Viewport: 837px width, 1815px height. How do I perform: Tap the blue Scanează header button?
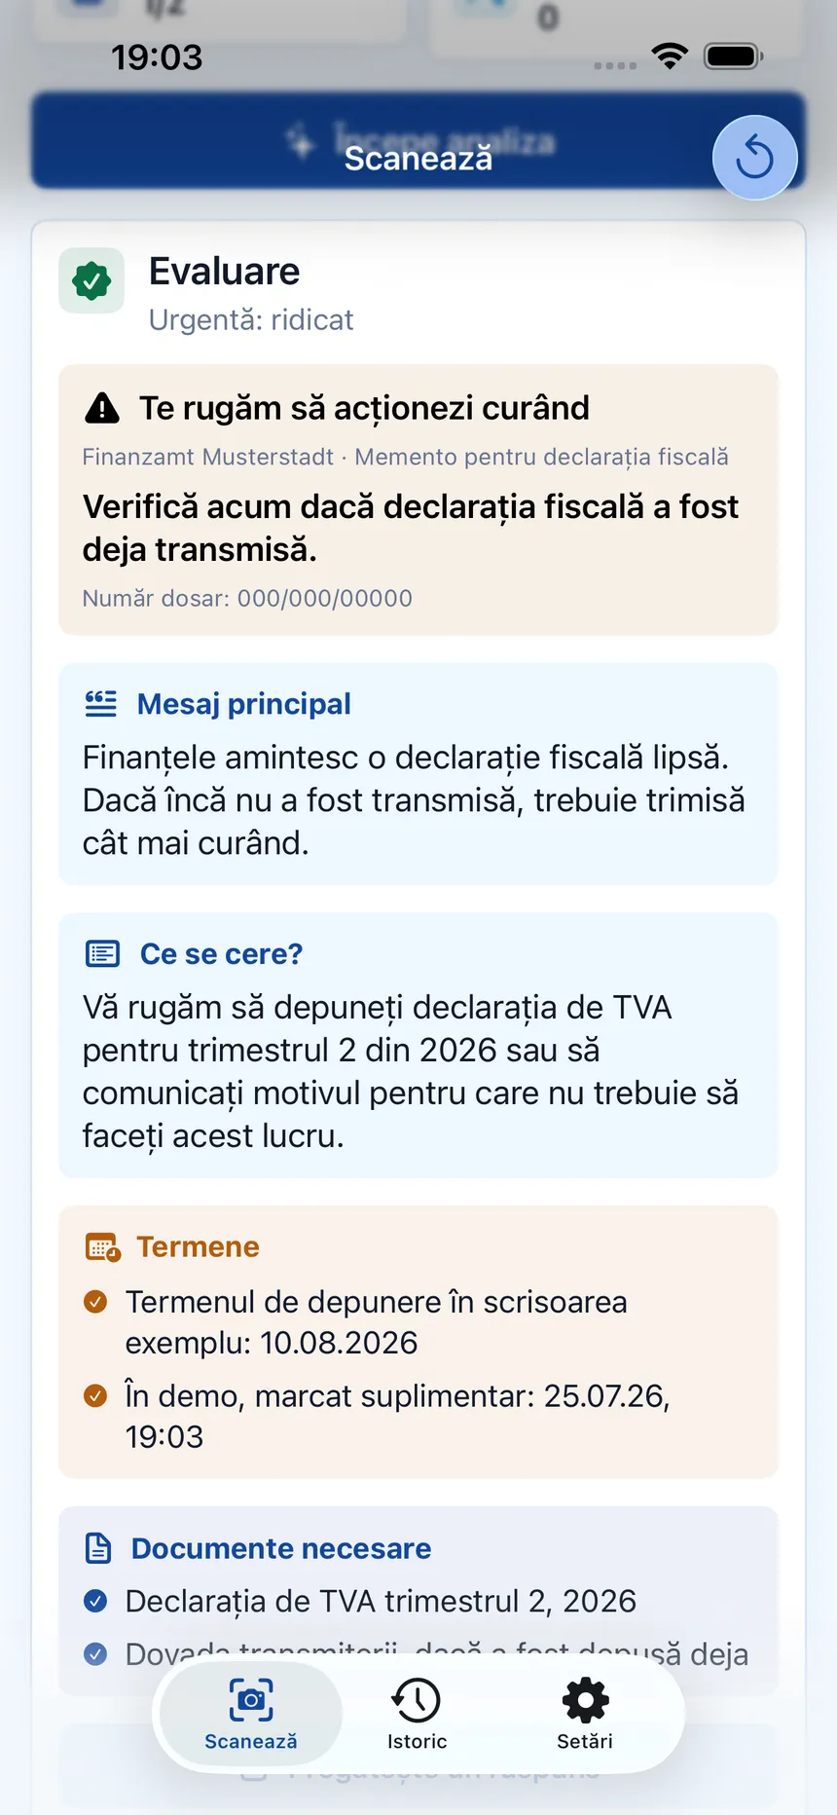[x=418, y=141]
